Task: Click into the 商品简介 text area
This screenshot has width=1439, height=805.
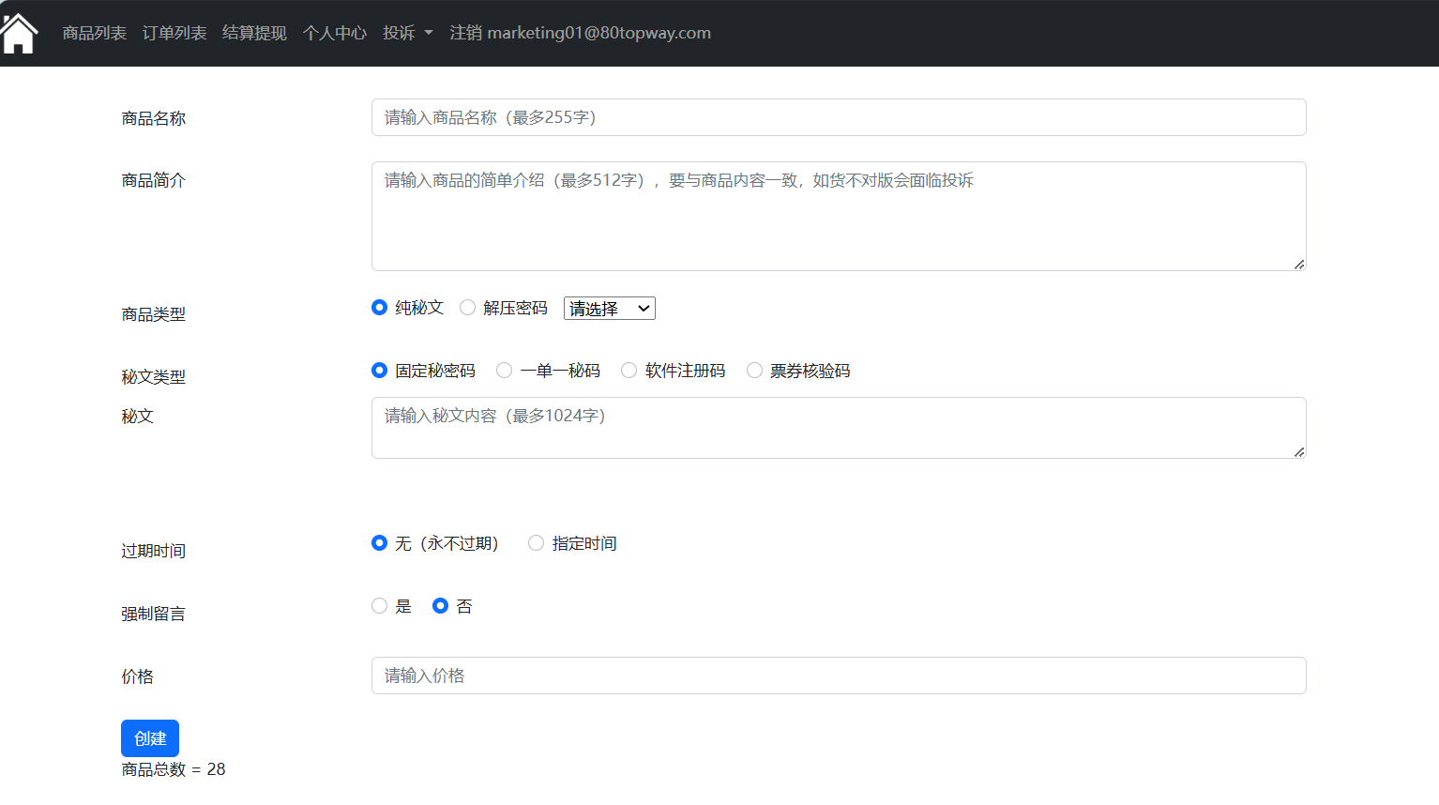Action: point(838,216)
